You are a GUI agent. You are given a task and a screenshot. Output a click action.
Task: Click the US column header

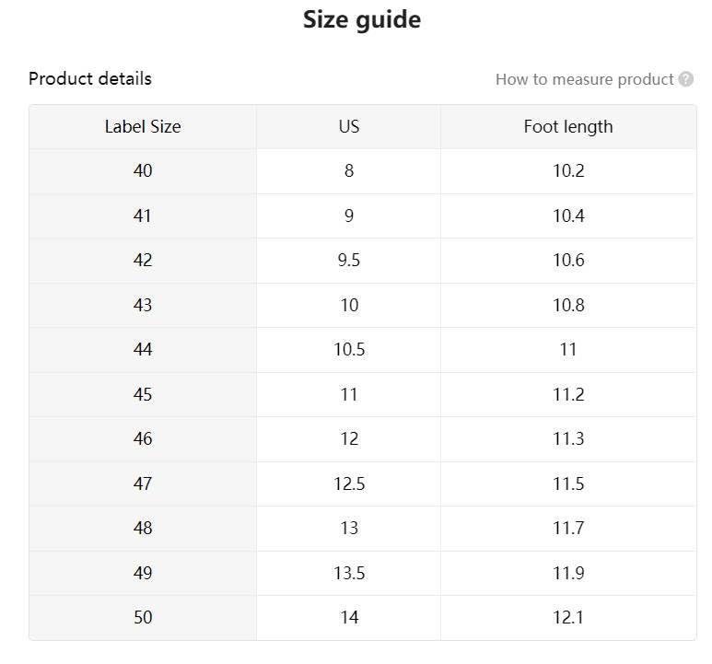click(349, 127)
